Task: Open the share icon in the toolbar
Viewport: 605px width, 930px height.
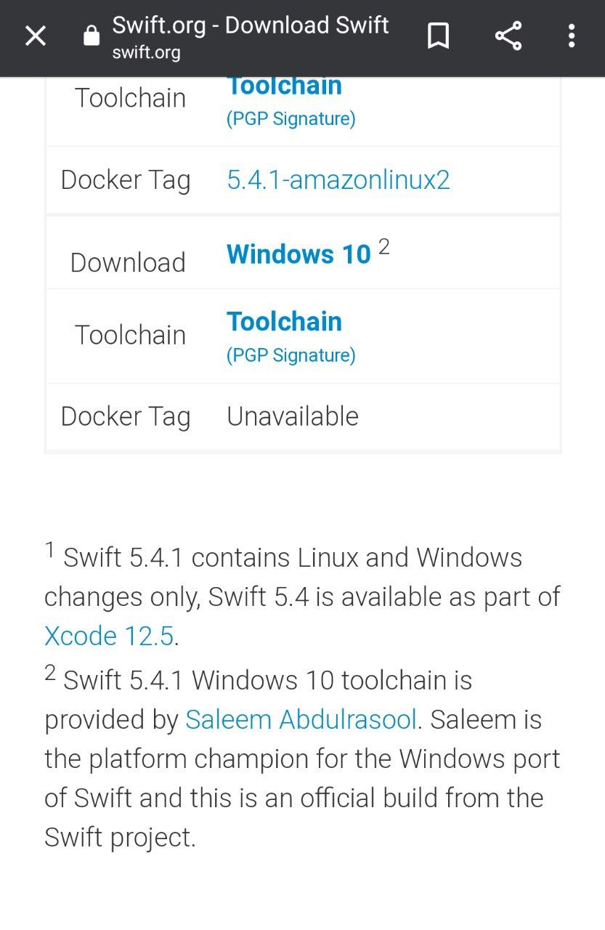Action: coord(508,36)
